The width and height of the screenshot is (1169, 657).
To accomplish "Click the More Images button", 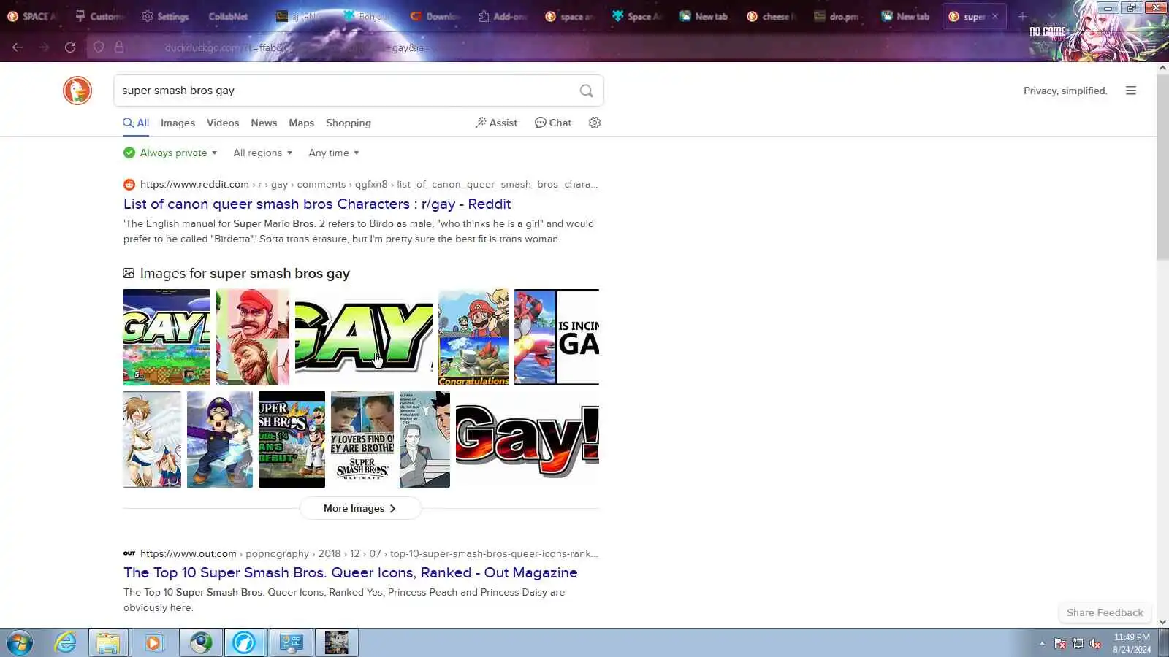I will pyautogui.click(x=360, y=508).
